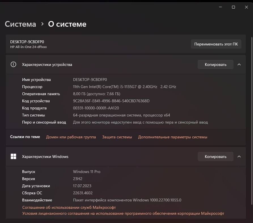253x223 pixels.
Task: Select the OS build 22631.4602
Action: pos(83,193)
